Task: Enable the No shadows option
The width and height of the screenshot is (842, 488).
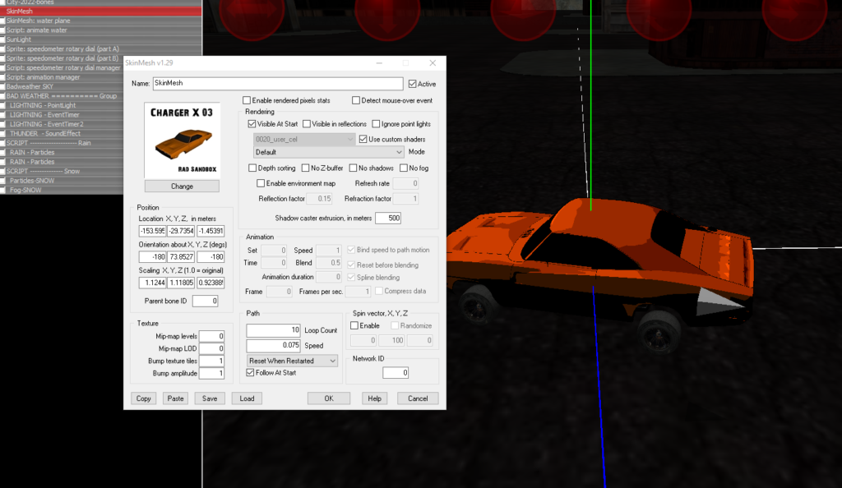Action: tap(355, 168)
